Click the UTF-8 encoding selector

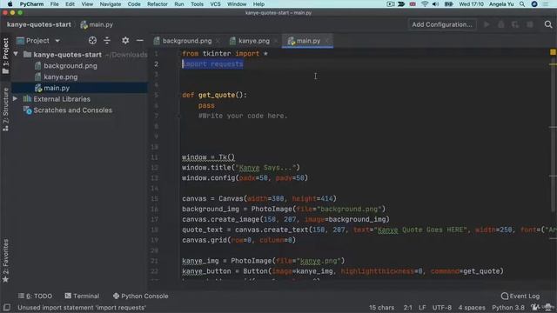point(441,307)
